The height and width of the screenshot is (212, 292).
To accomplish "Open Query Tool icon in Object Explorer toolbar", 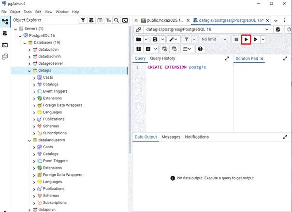I will point(91,20).
